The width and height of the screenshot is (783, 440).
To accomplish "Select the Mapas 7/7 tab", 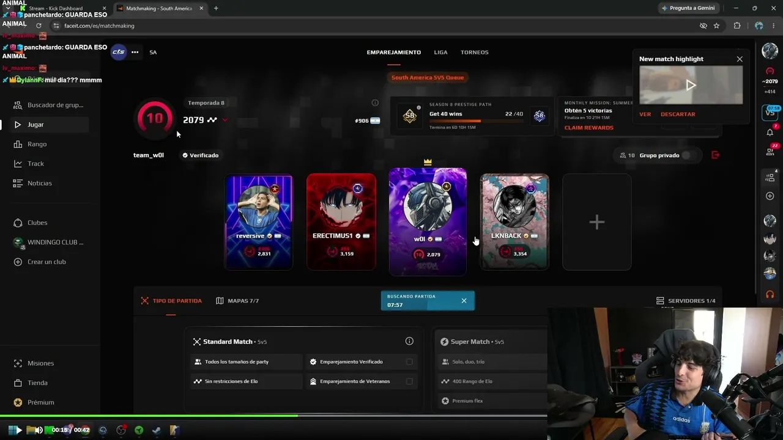I will (237, 301).
